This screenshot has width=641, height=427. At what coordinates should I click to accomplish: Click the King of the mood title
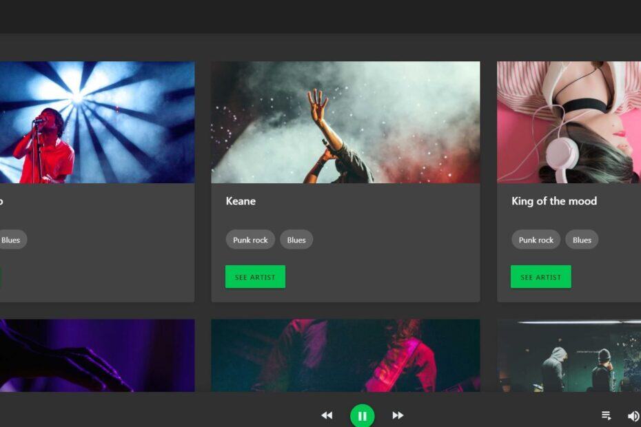coord(554,201)
